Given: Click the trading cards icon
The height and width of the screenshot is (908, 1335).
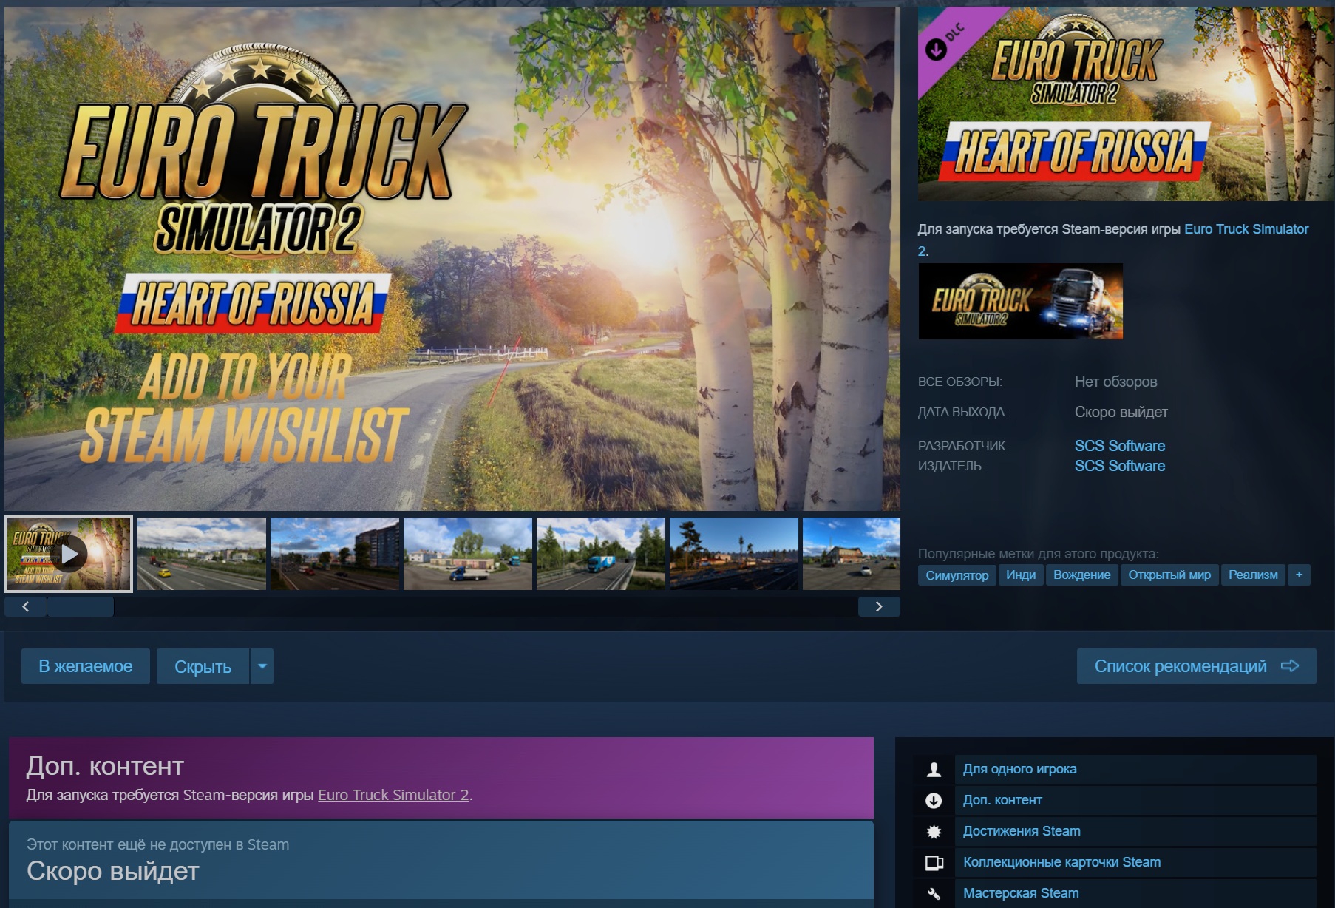Looking at the screenshot, I should pos(934,863).
